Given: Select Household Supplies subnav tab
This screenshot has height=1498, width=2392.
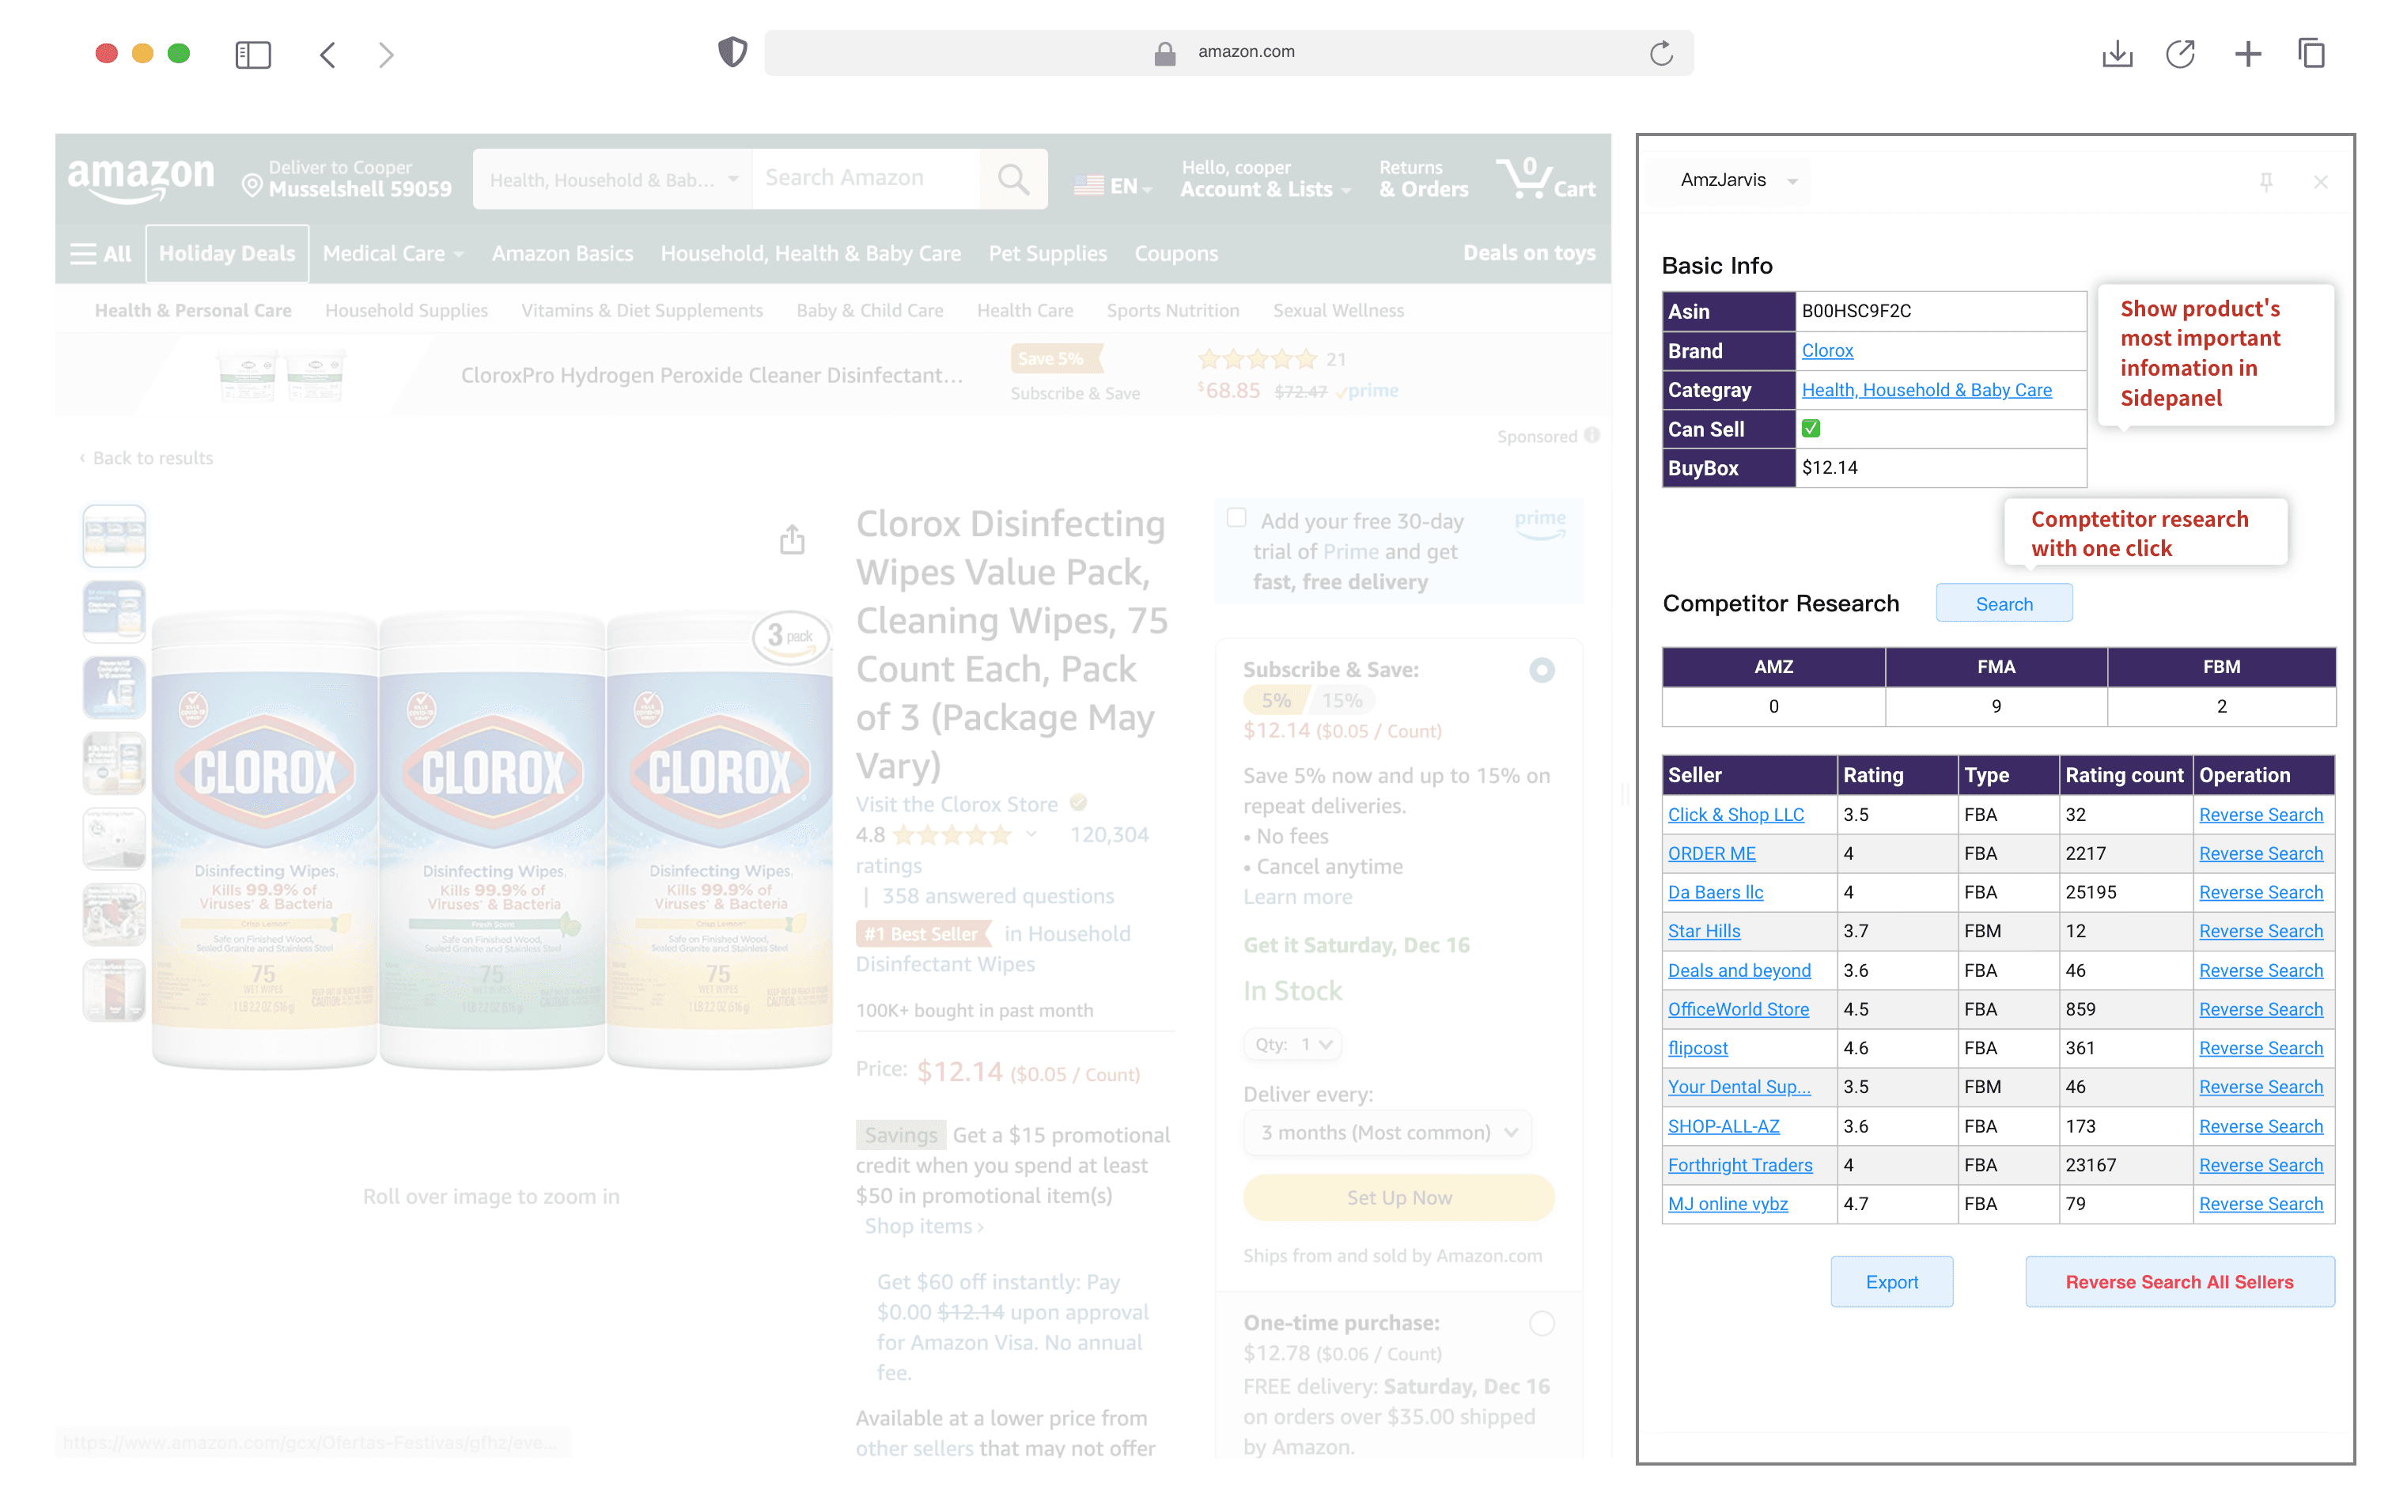Looking at the screenshot, I should click(x=407, y=310).
